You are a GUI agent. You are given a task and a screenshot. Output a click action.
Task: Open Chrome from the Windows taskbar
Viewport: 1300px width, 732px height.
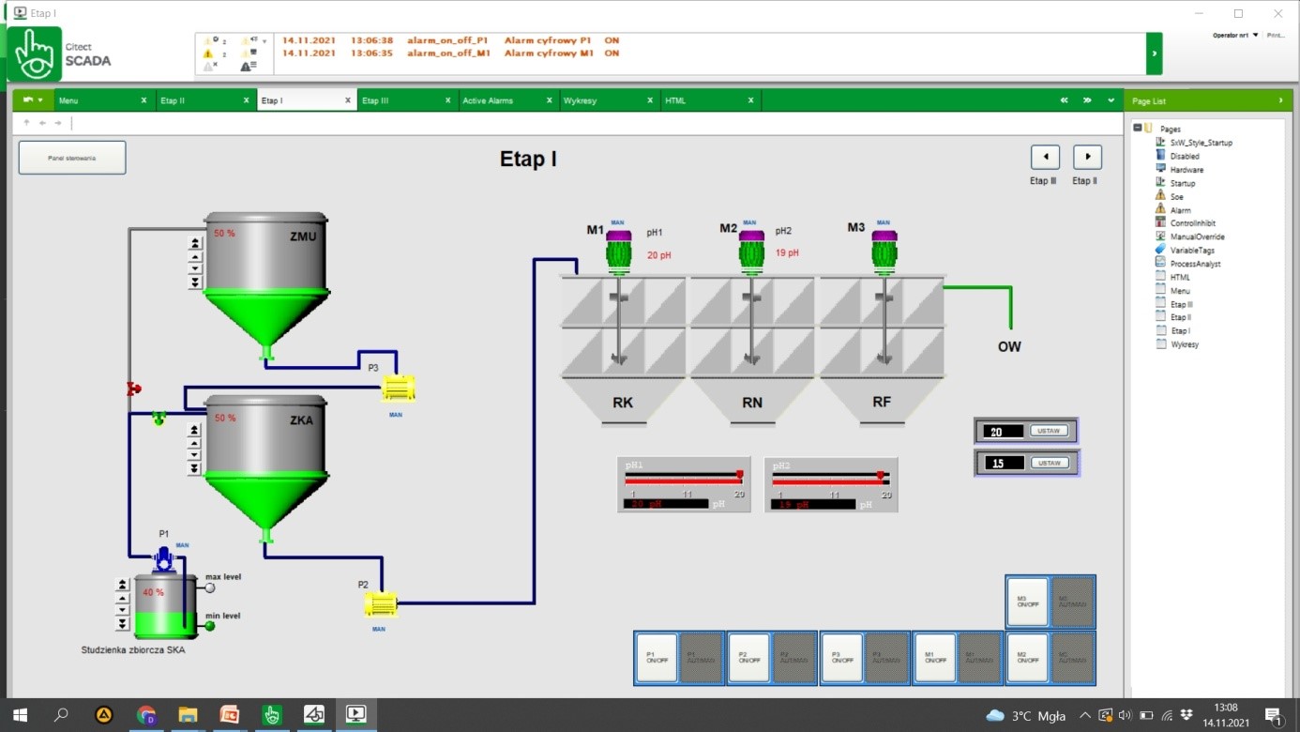click(145, 714)
